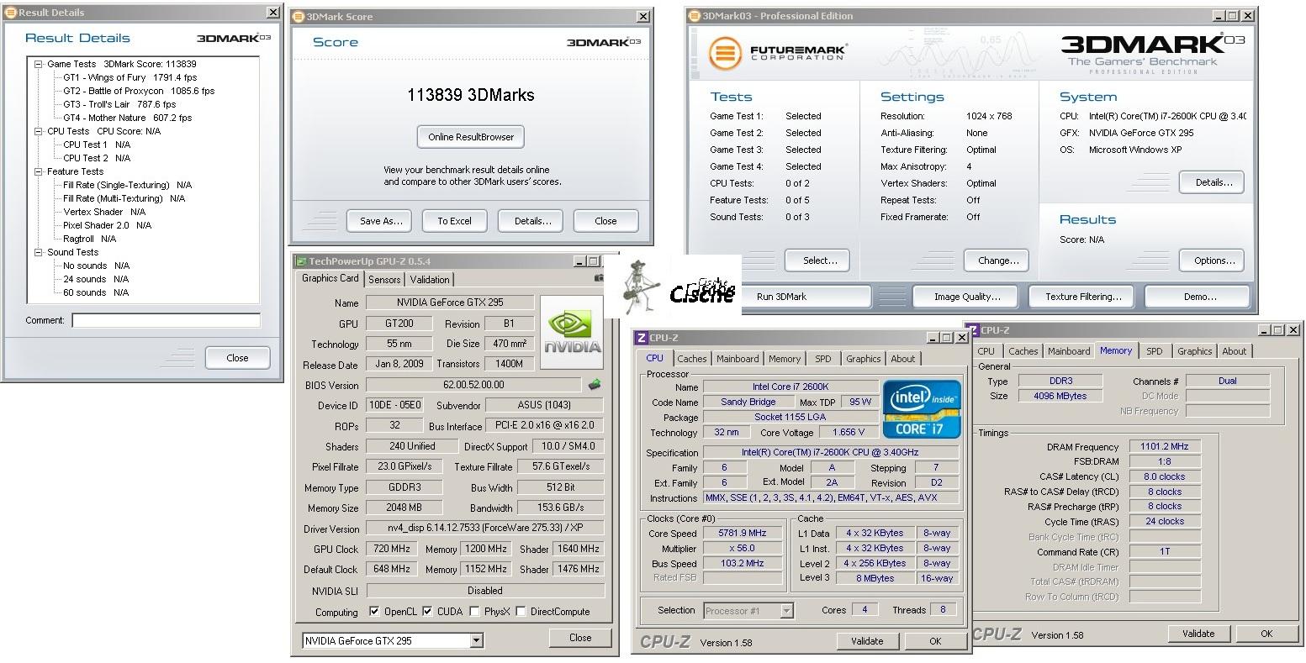
Task: Collapse the Game Tests tree node
Action: pyautogui.click(x=39, y=64)
